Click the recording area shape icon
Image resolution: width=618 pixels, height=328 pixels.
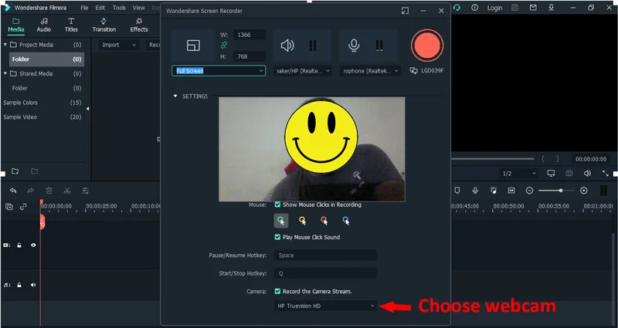(x=193, y=46)
